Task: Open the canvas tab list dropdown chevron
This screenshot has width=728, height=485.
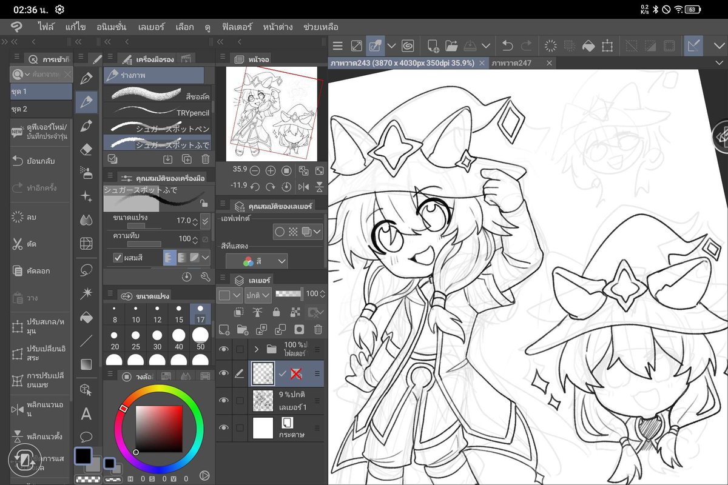Action: coord(720,63)
